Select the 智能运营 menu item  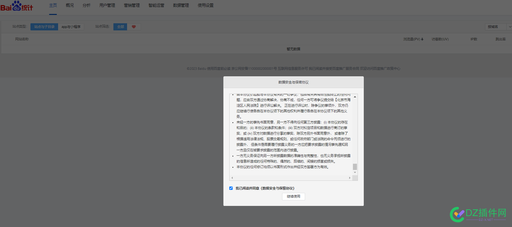pyautogui.click(x=156, y=5)
